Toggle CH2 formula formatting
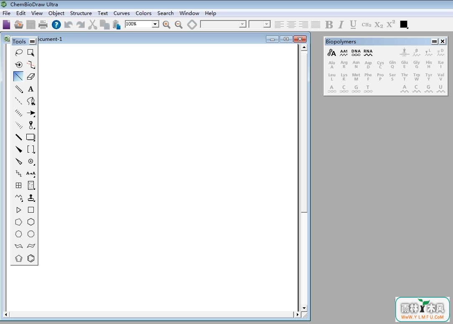Screen dimensions: 453x324 point(366,25)
